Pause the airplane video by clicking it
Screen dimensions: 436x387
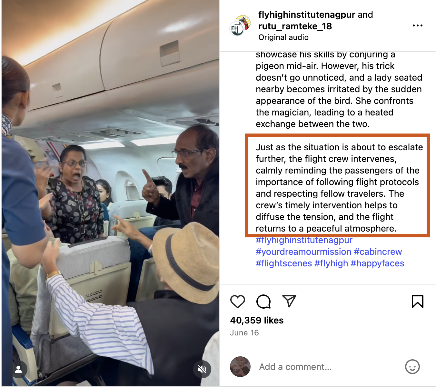110,193
